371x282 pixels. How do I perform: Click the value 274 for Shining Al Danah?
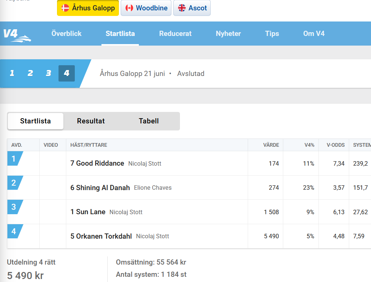click(274, 188)
